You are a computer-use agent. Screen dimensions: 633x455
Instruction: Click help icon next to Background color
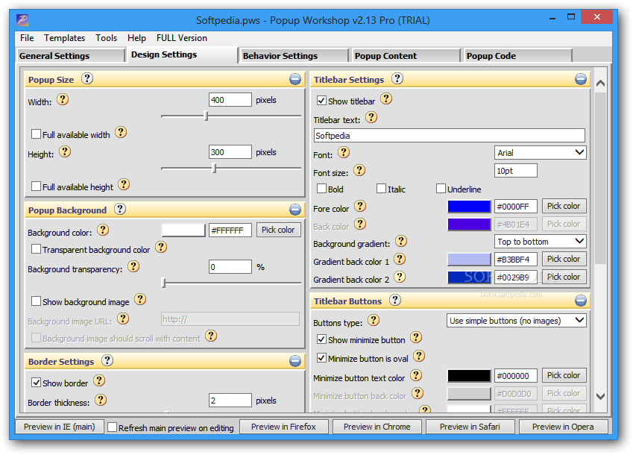click(103, 230)
